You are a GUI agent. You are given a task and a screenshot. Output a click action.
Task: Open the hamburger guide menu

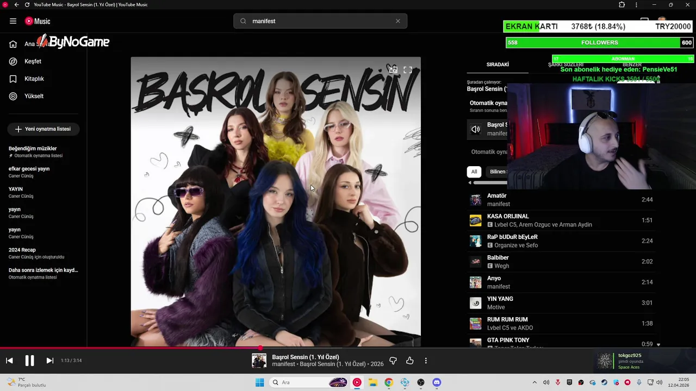13,21
